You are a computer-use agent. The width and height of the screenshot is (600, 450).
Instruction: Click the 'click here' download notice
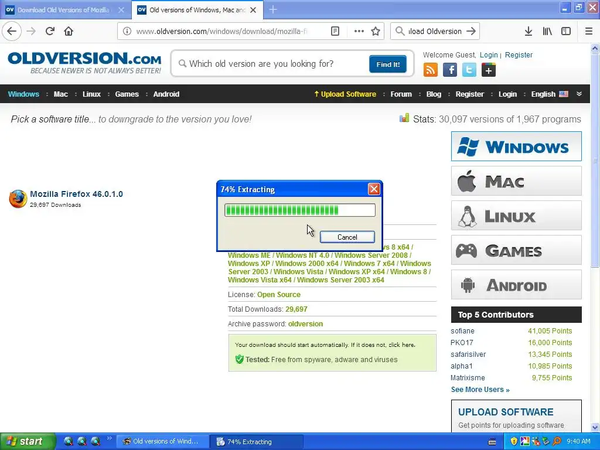401,345
